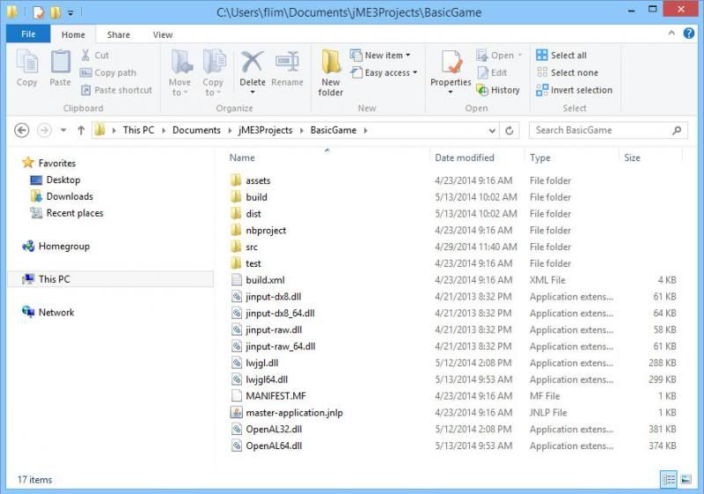Click Invert selection in the ribbon
704x494 pixels.
click(575, 91)
